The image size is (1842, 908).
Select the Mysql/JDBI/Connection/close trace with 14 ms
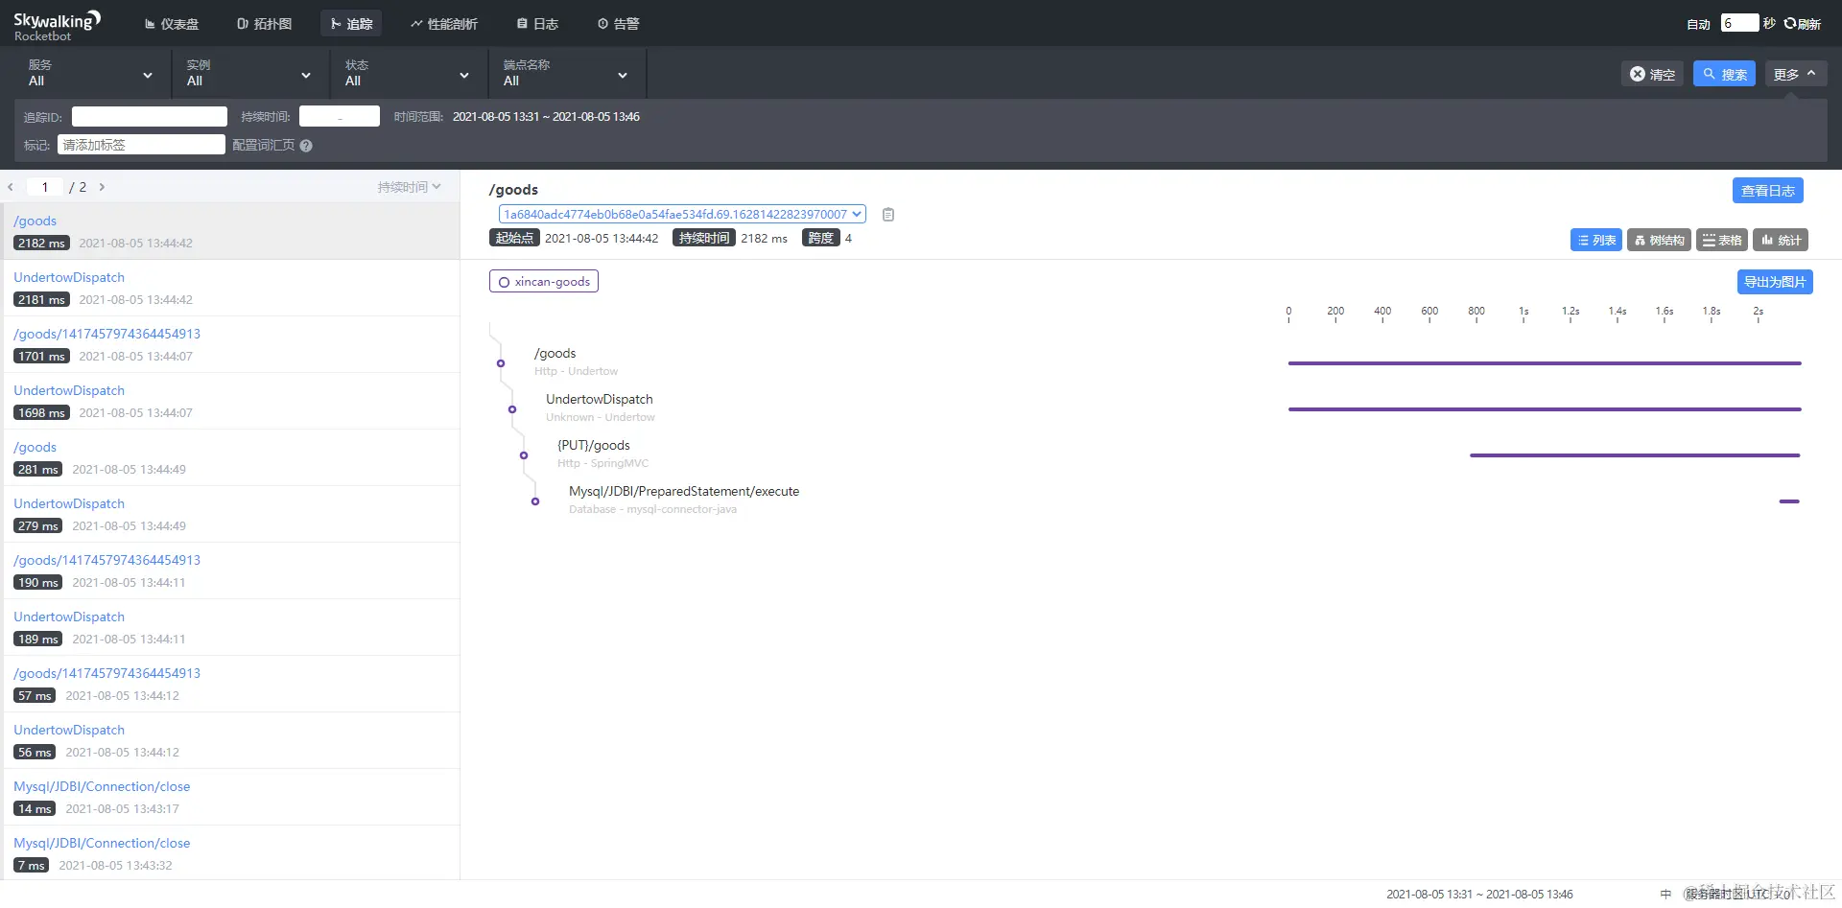(230, 797)
